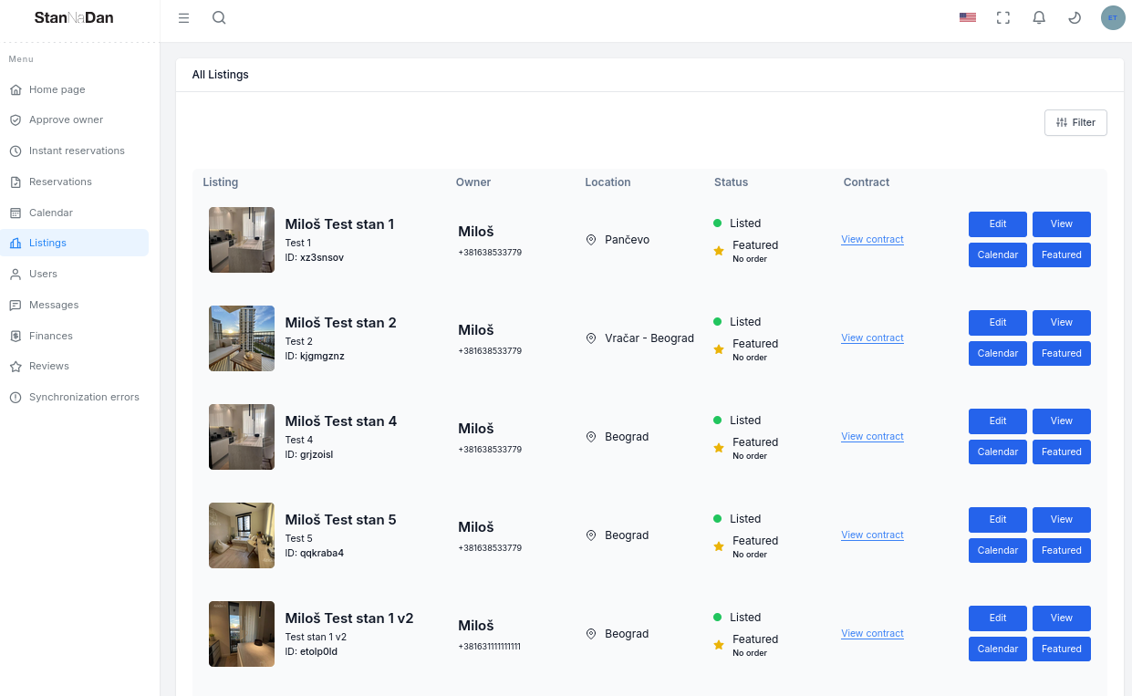Image resolution: width=1132 pixels, height=696 pixels.
Task: Open Approve owner menu item
Action: pyautogui.click(x=75, y=119)
